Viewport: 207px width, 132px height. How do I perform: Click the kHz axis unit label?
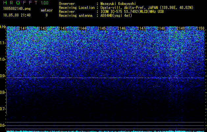[3, 27]
